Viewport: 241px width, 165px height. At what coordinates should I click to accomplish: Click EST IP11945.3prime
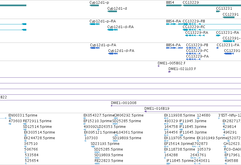tap(193, 121)
